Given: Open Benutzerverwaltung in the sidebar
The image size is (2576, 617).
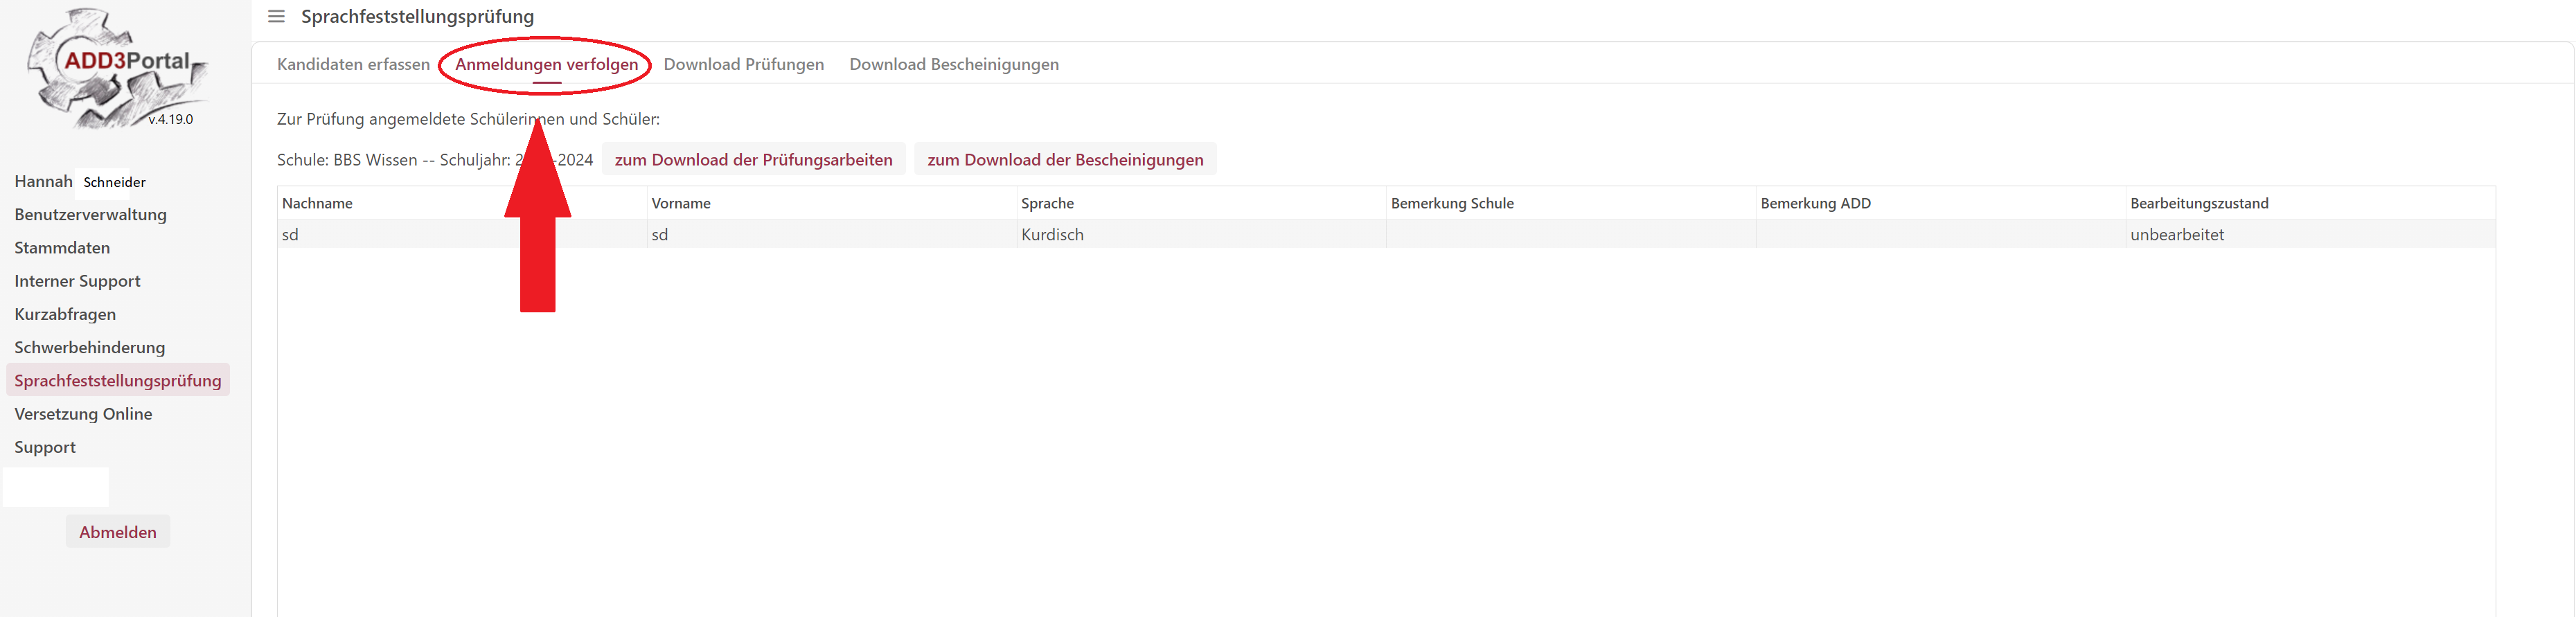Looking at the screenshot, I should tap(90, 215).
